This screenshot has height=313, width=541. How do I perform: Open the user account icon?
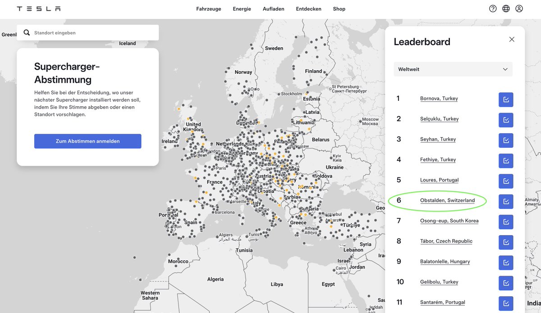pos(519,9)
